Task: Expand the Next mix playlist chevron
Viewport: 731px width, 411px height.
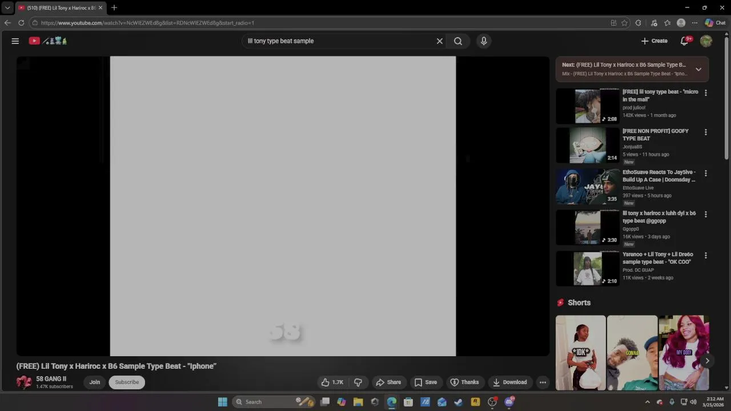Action: (x=698, y=69)
